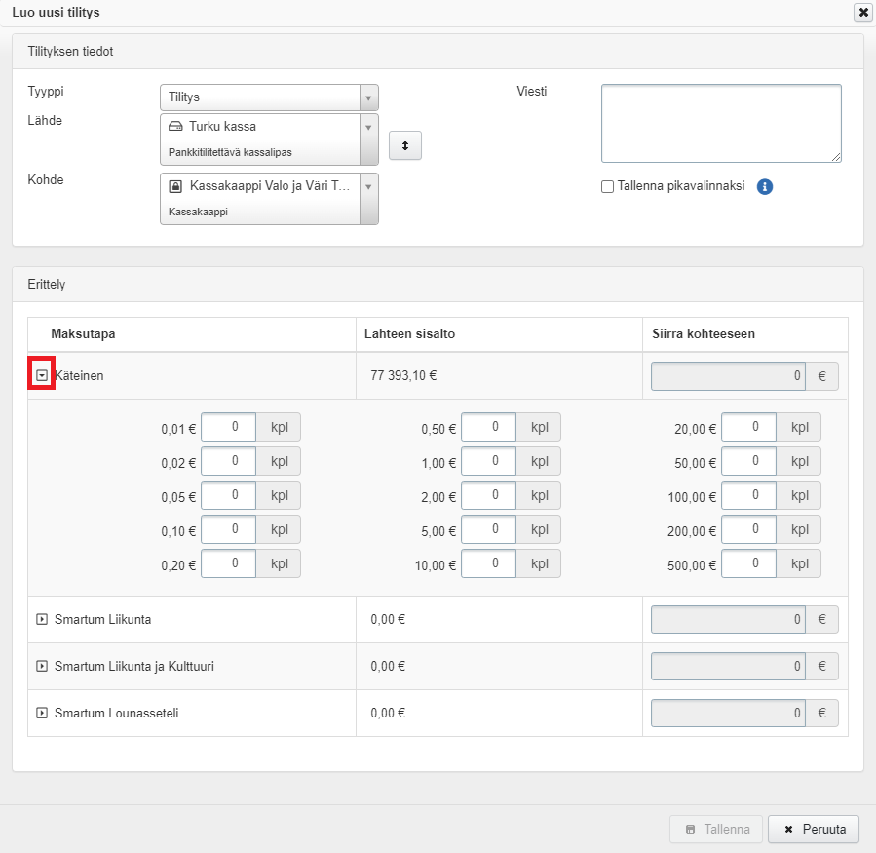This screenshot has width=876, height=853.
Task: Expand the Smartum Liikunta row
Action: pyautogui.click(x=42, y=619)
